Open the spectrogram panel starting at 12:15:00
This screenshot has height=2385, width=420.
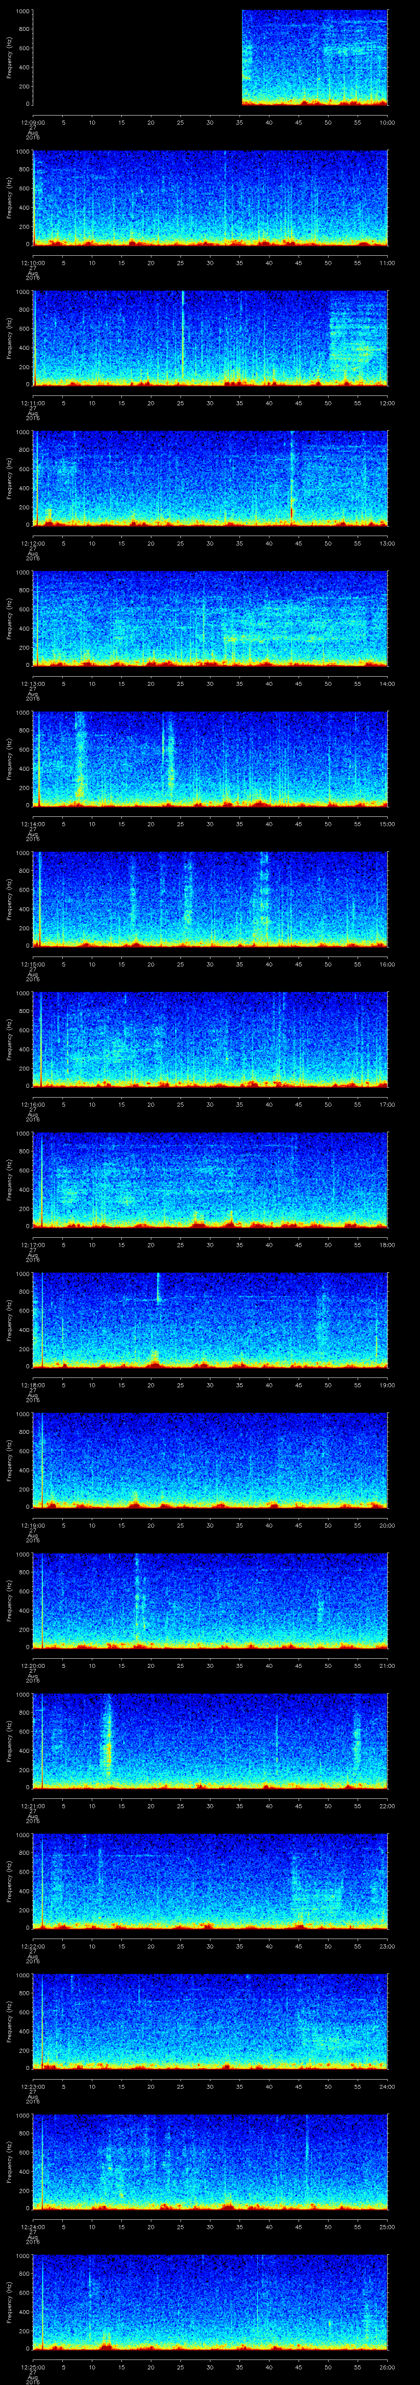[x=210, y=899]
